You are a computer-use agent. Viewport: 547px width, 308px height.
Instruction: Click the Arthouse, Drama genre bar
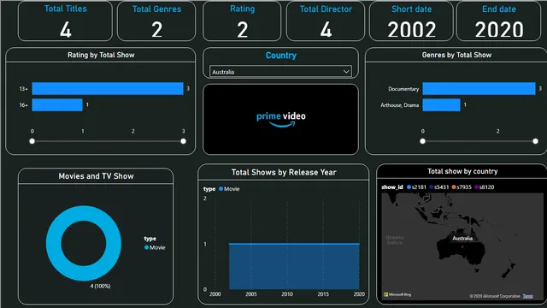[441, 104]
